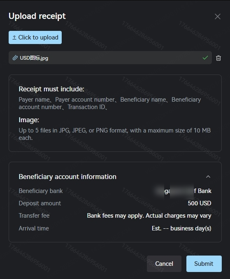Click the Image requirements heading
Image resolution: width=230 pixels, height=279 pixels.
(x=29, y=120)
